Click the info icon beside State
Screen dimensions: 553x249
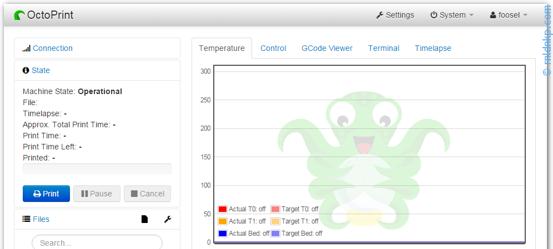(x=26, y=70)
